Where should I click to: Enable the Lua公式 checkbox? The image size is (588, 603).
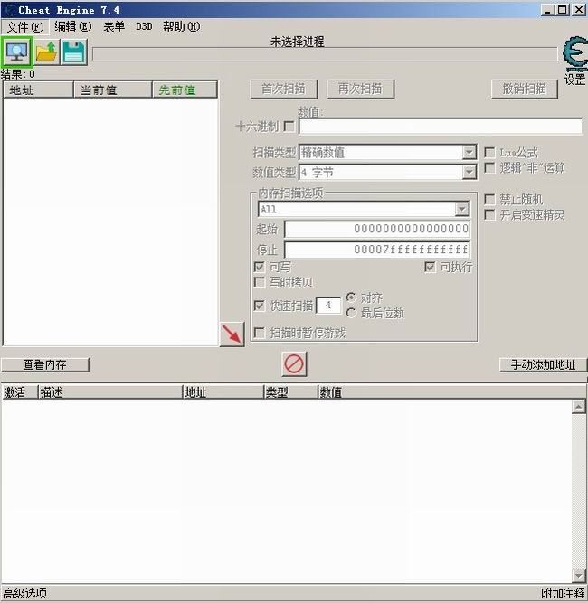489,152
